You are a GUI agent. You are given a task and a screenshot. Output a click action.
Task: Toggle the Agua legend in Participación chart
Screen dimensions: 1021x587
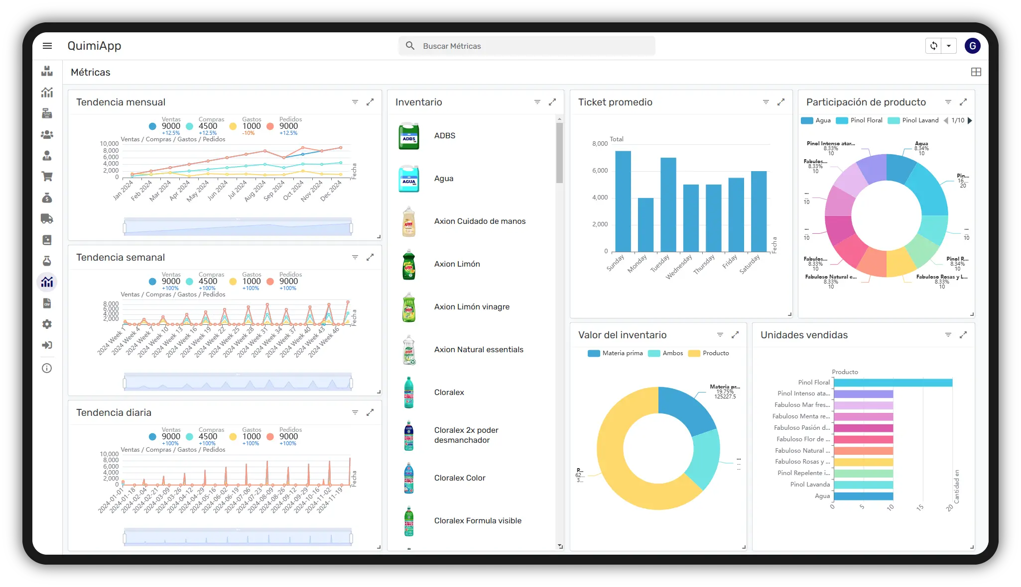[816, 120]
